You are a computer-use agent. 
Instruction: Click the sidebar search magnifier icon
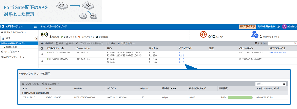click(x=36, y=39)
